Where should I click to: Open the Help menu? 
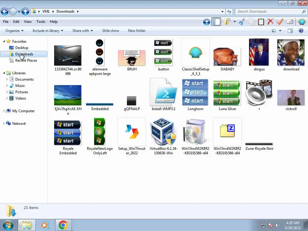coord(54,22)
